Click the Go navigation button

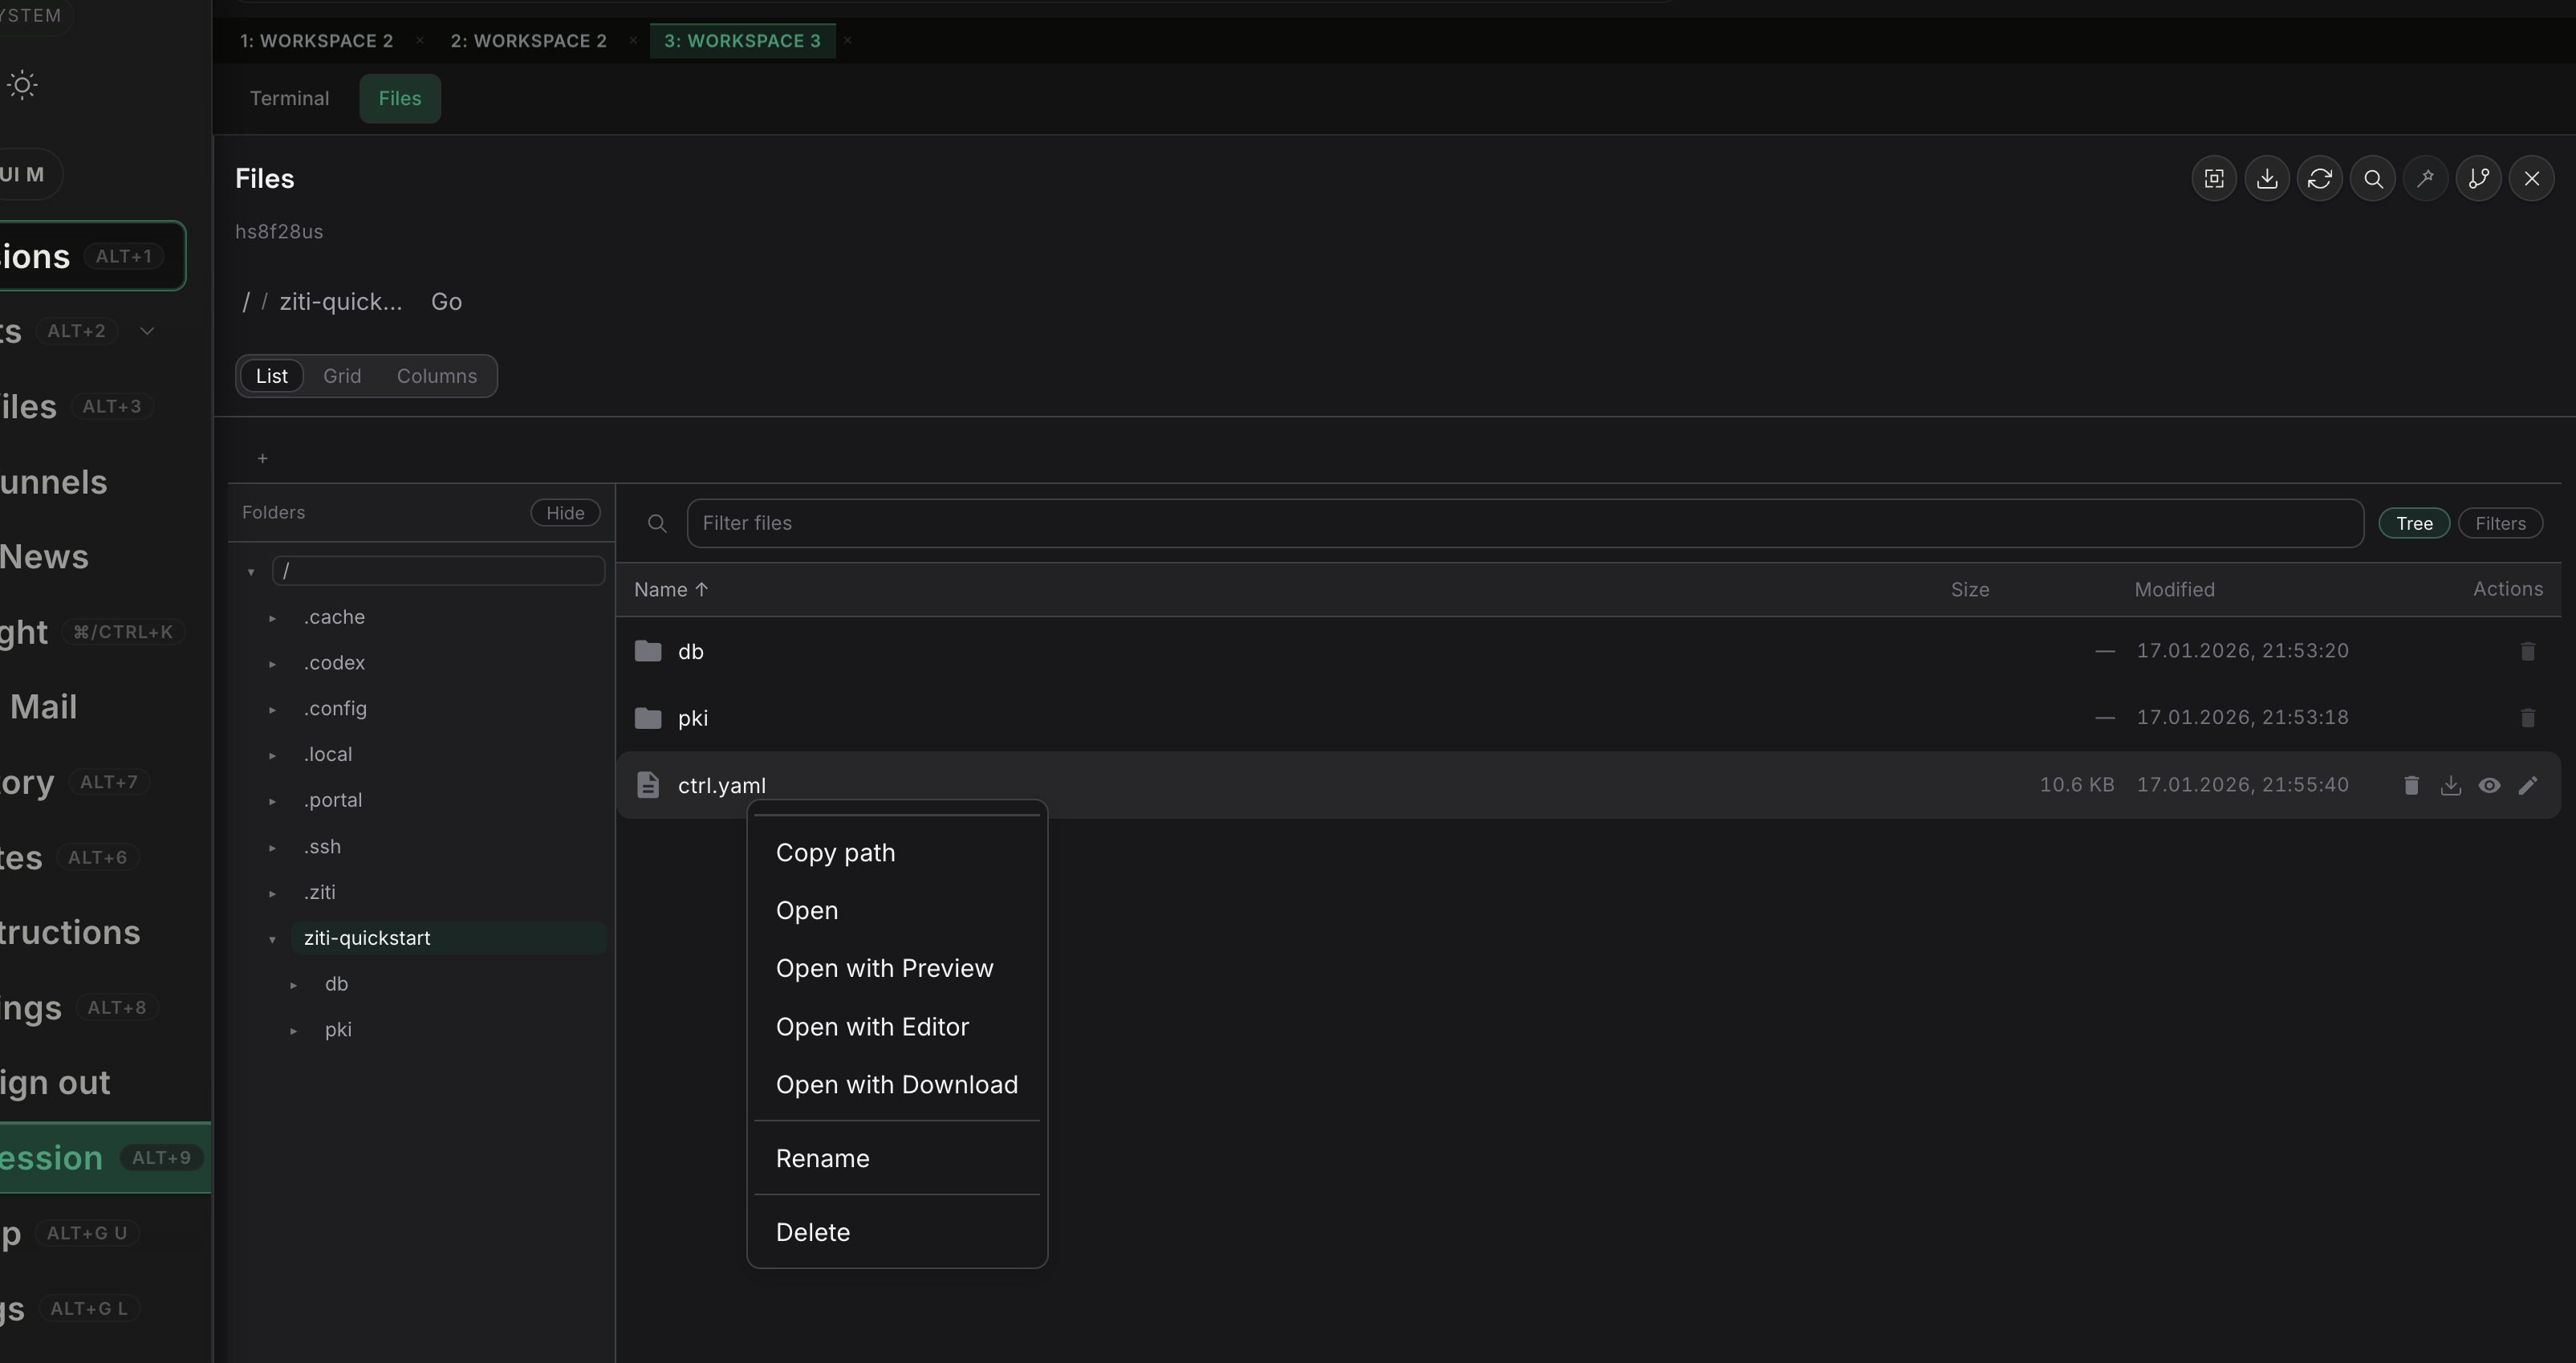click(446, 301)
